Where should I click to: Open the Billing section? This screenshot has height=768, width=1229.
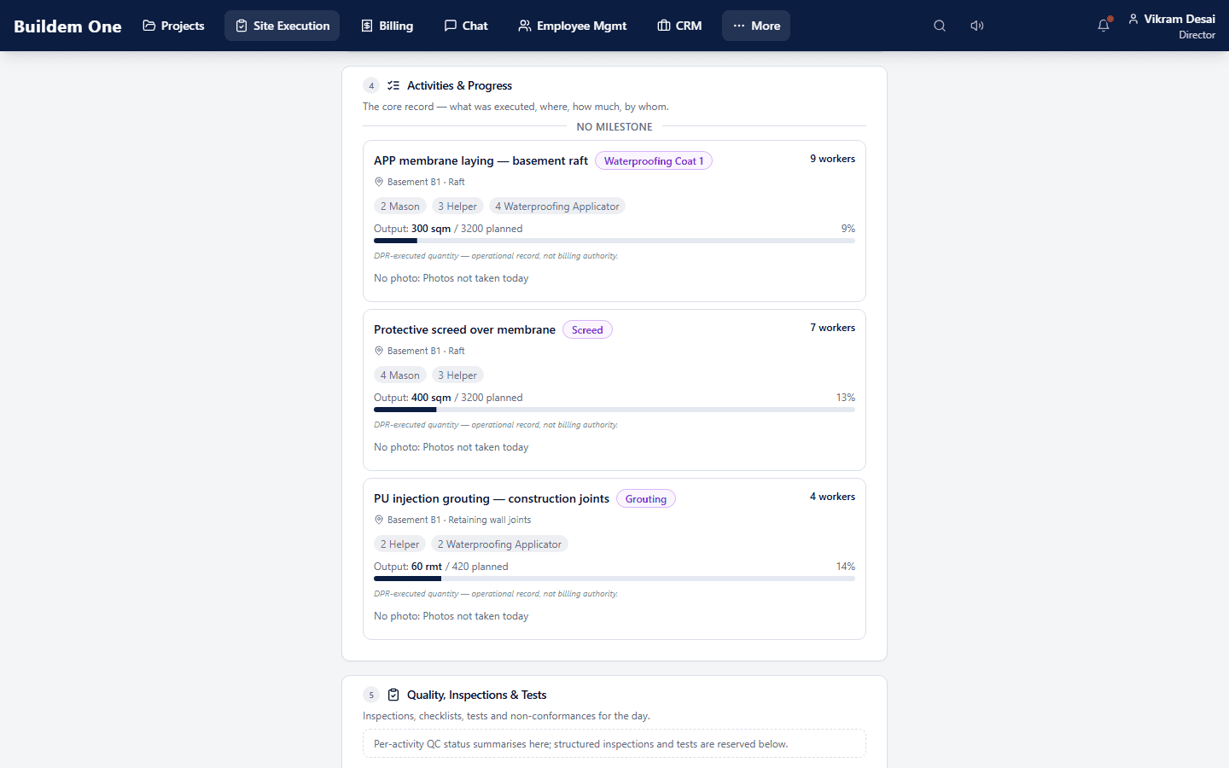(x=387, y=26)
